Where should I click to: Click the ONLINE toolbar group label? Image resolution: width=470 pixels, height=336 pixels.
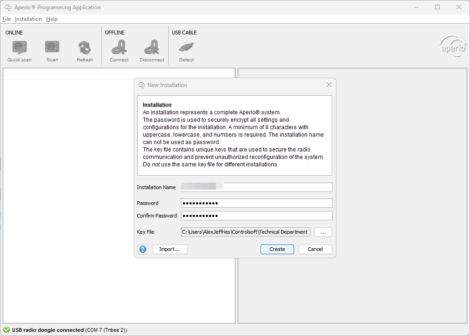tap(14, 33)
